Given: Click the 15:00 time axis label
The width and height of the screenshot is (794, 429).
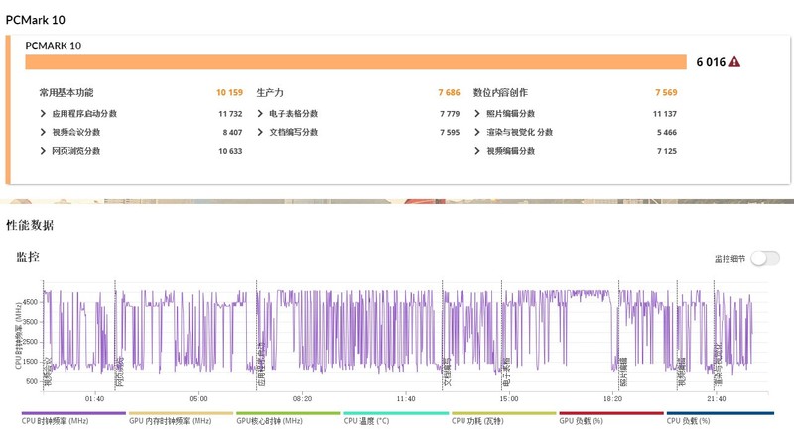Looking at the screenshot, I should pos(509,398).
